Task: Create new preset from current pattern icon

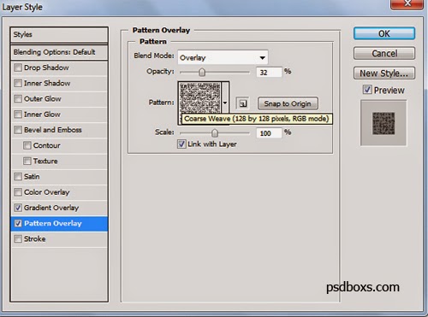Action: pyautogui.click(x=242, y=103)
